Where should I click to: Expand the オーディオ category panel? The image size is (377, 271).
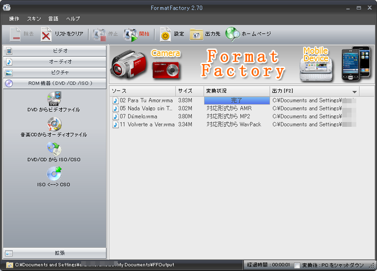[x=55, y=62]
